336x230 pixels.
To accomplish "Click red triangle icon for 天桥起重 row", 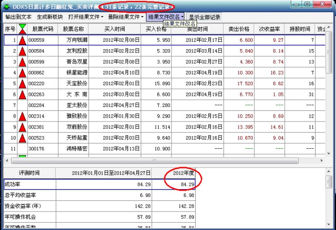I will 22,138.
